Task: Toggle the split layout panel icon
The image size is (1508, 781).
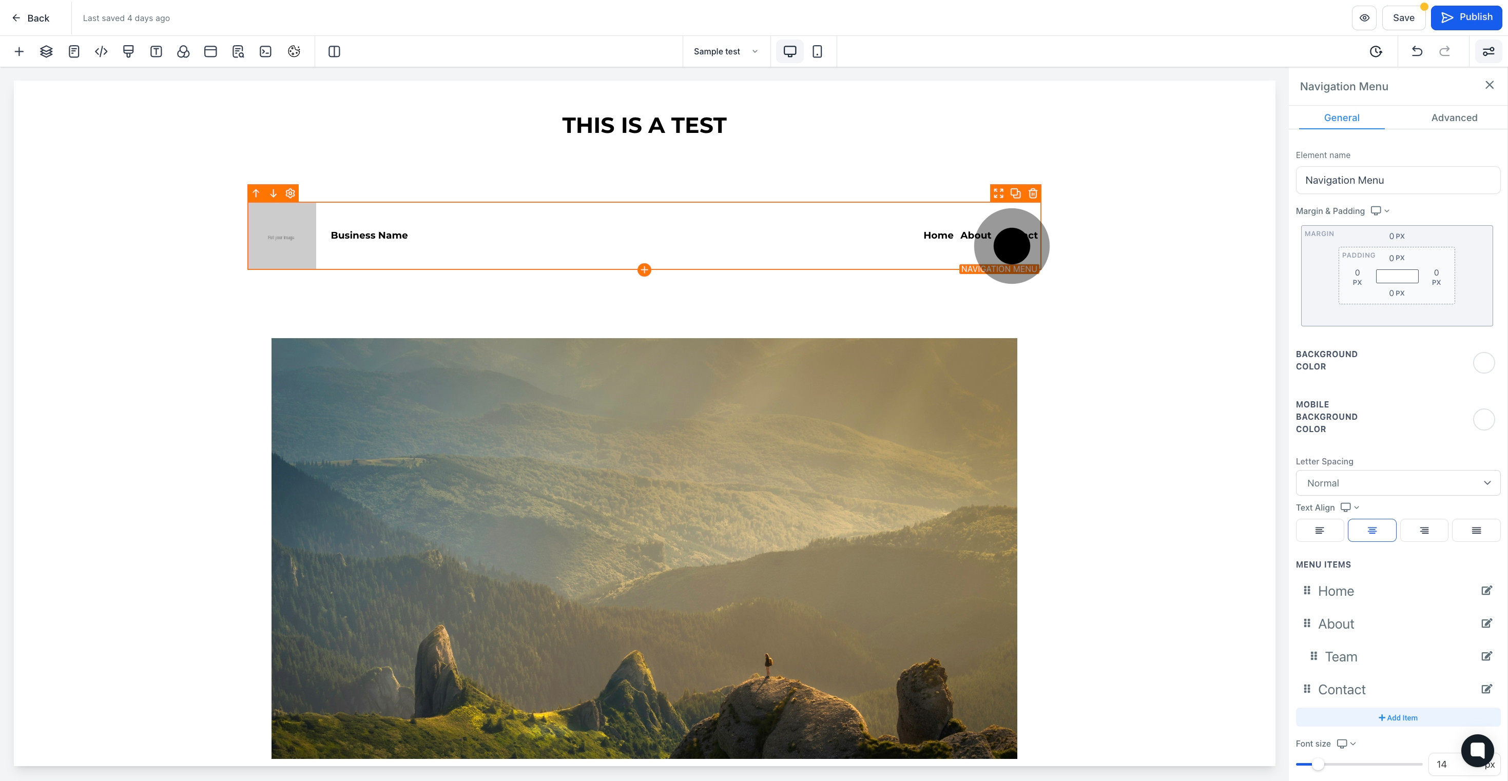Action: (x=334, y=51)
